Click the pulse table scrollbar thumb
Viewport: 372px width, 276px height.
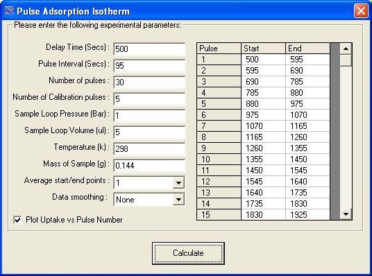[x=346, y=60]
